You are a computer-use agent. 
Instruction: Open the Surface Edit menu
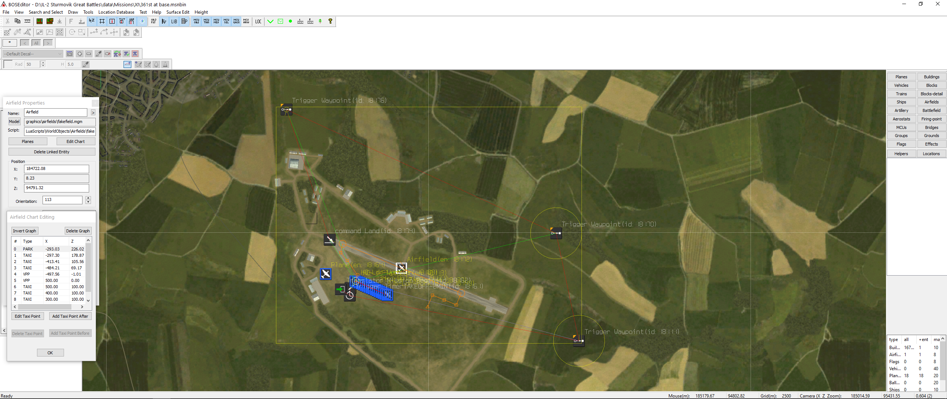point(178,12)
